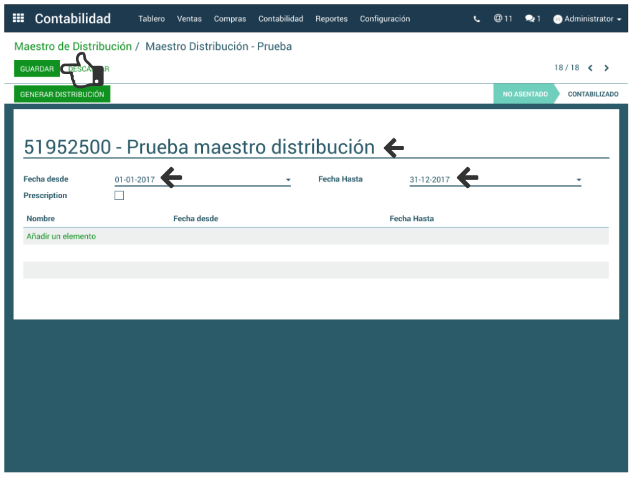The height and width of the screenshot is (478, 637).
Task: Click the Guardar button
Action: click(37, 69)
